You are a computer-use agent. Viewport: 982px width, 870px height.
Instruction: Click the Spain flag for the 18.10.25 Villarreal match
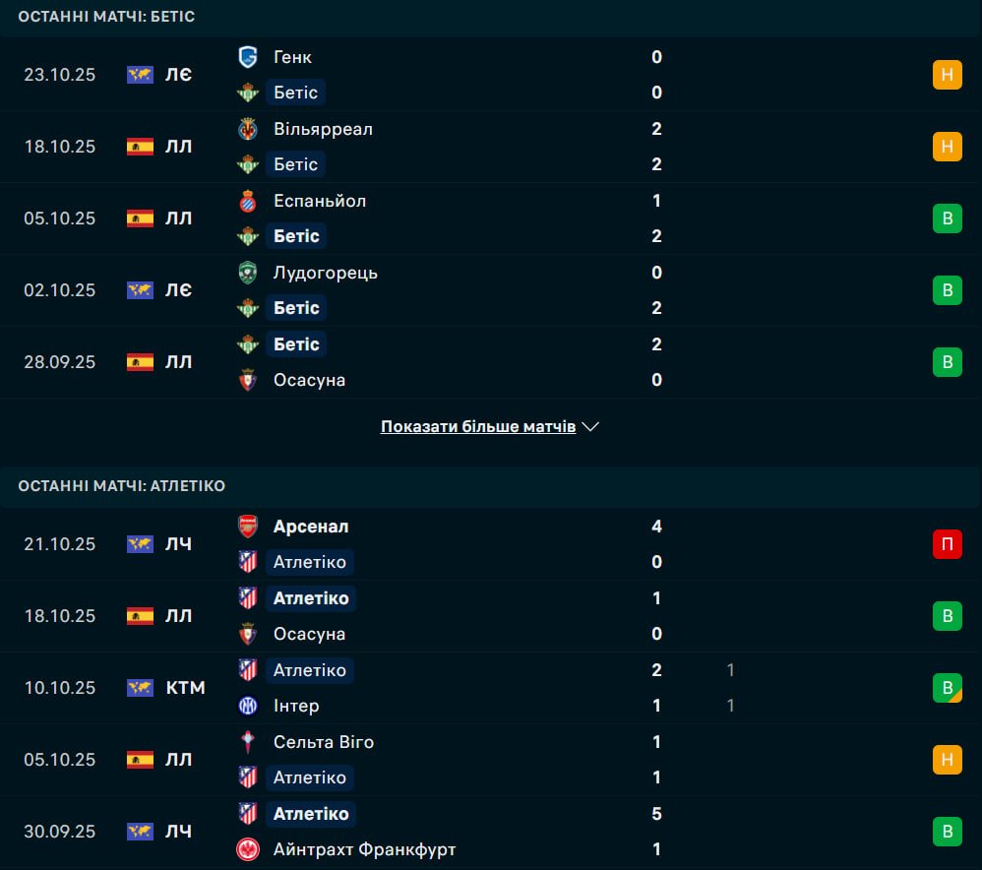click(x=140, y=147)
